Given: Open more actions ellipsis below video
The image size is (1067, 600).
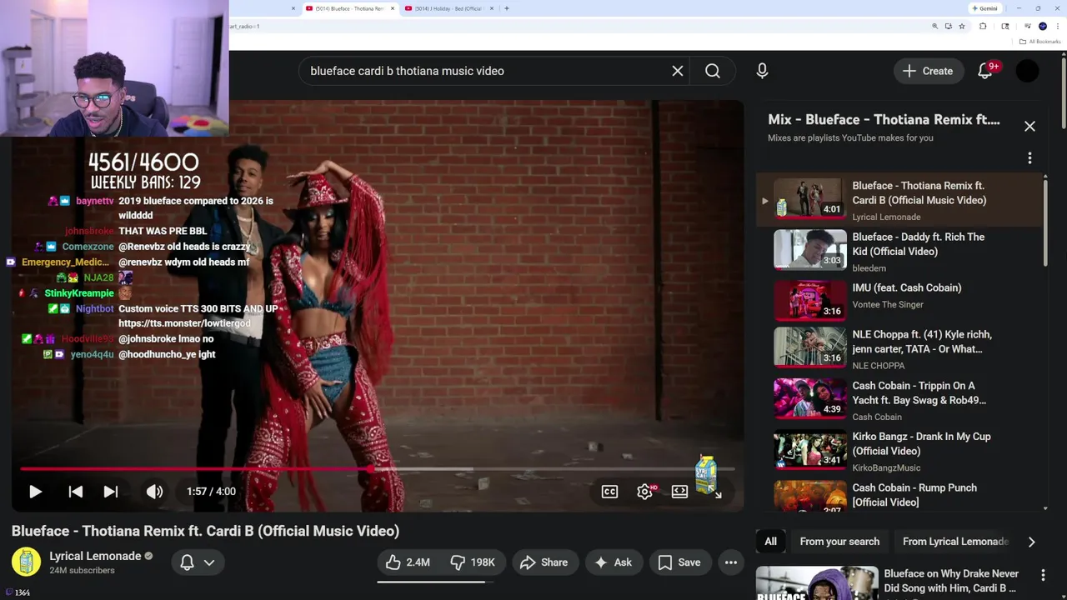Looking at the screenshot, I should [731, 562].
